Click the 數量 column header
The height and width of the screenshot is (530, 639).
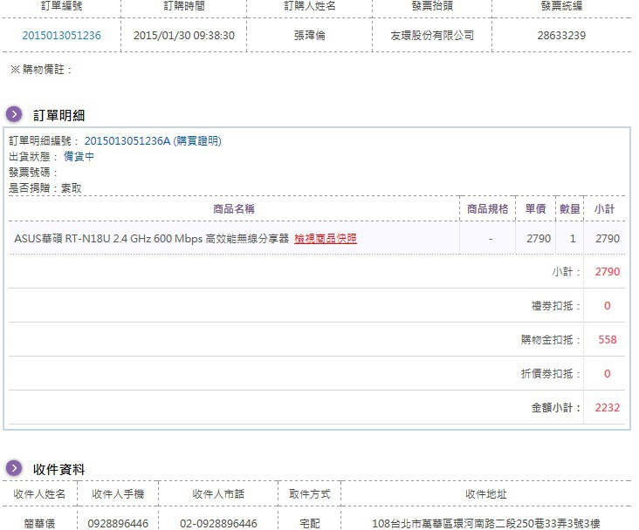pyautogui.click(x=570, y=209)
